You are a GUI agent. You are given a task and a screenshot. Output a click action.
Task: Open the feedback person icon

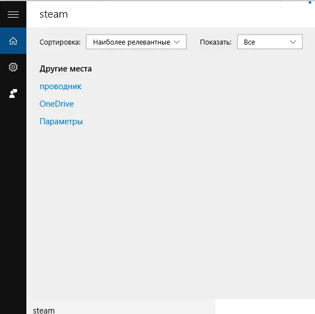[13, 93]
